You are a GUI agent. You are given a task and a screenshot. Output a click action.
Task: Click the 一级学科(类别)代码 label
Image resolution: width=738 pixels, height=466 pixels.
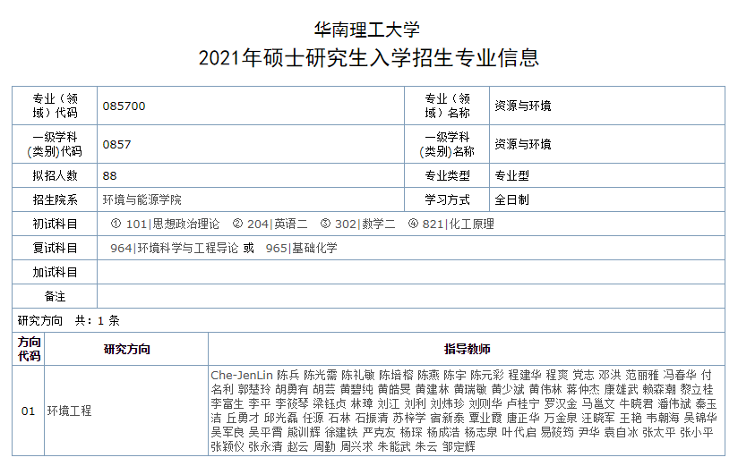coord(55,144)
